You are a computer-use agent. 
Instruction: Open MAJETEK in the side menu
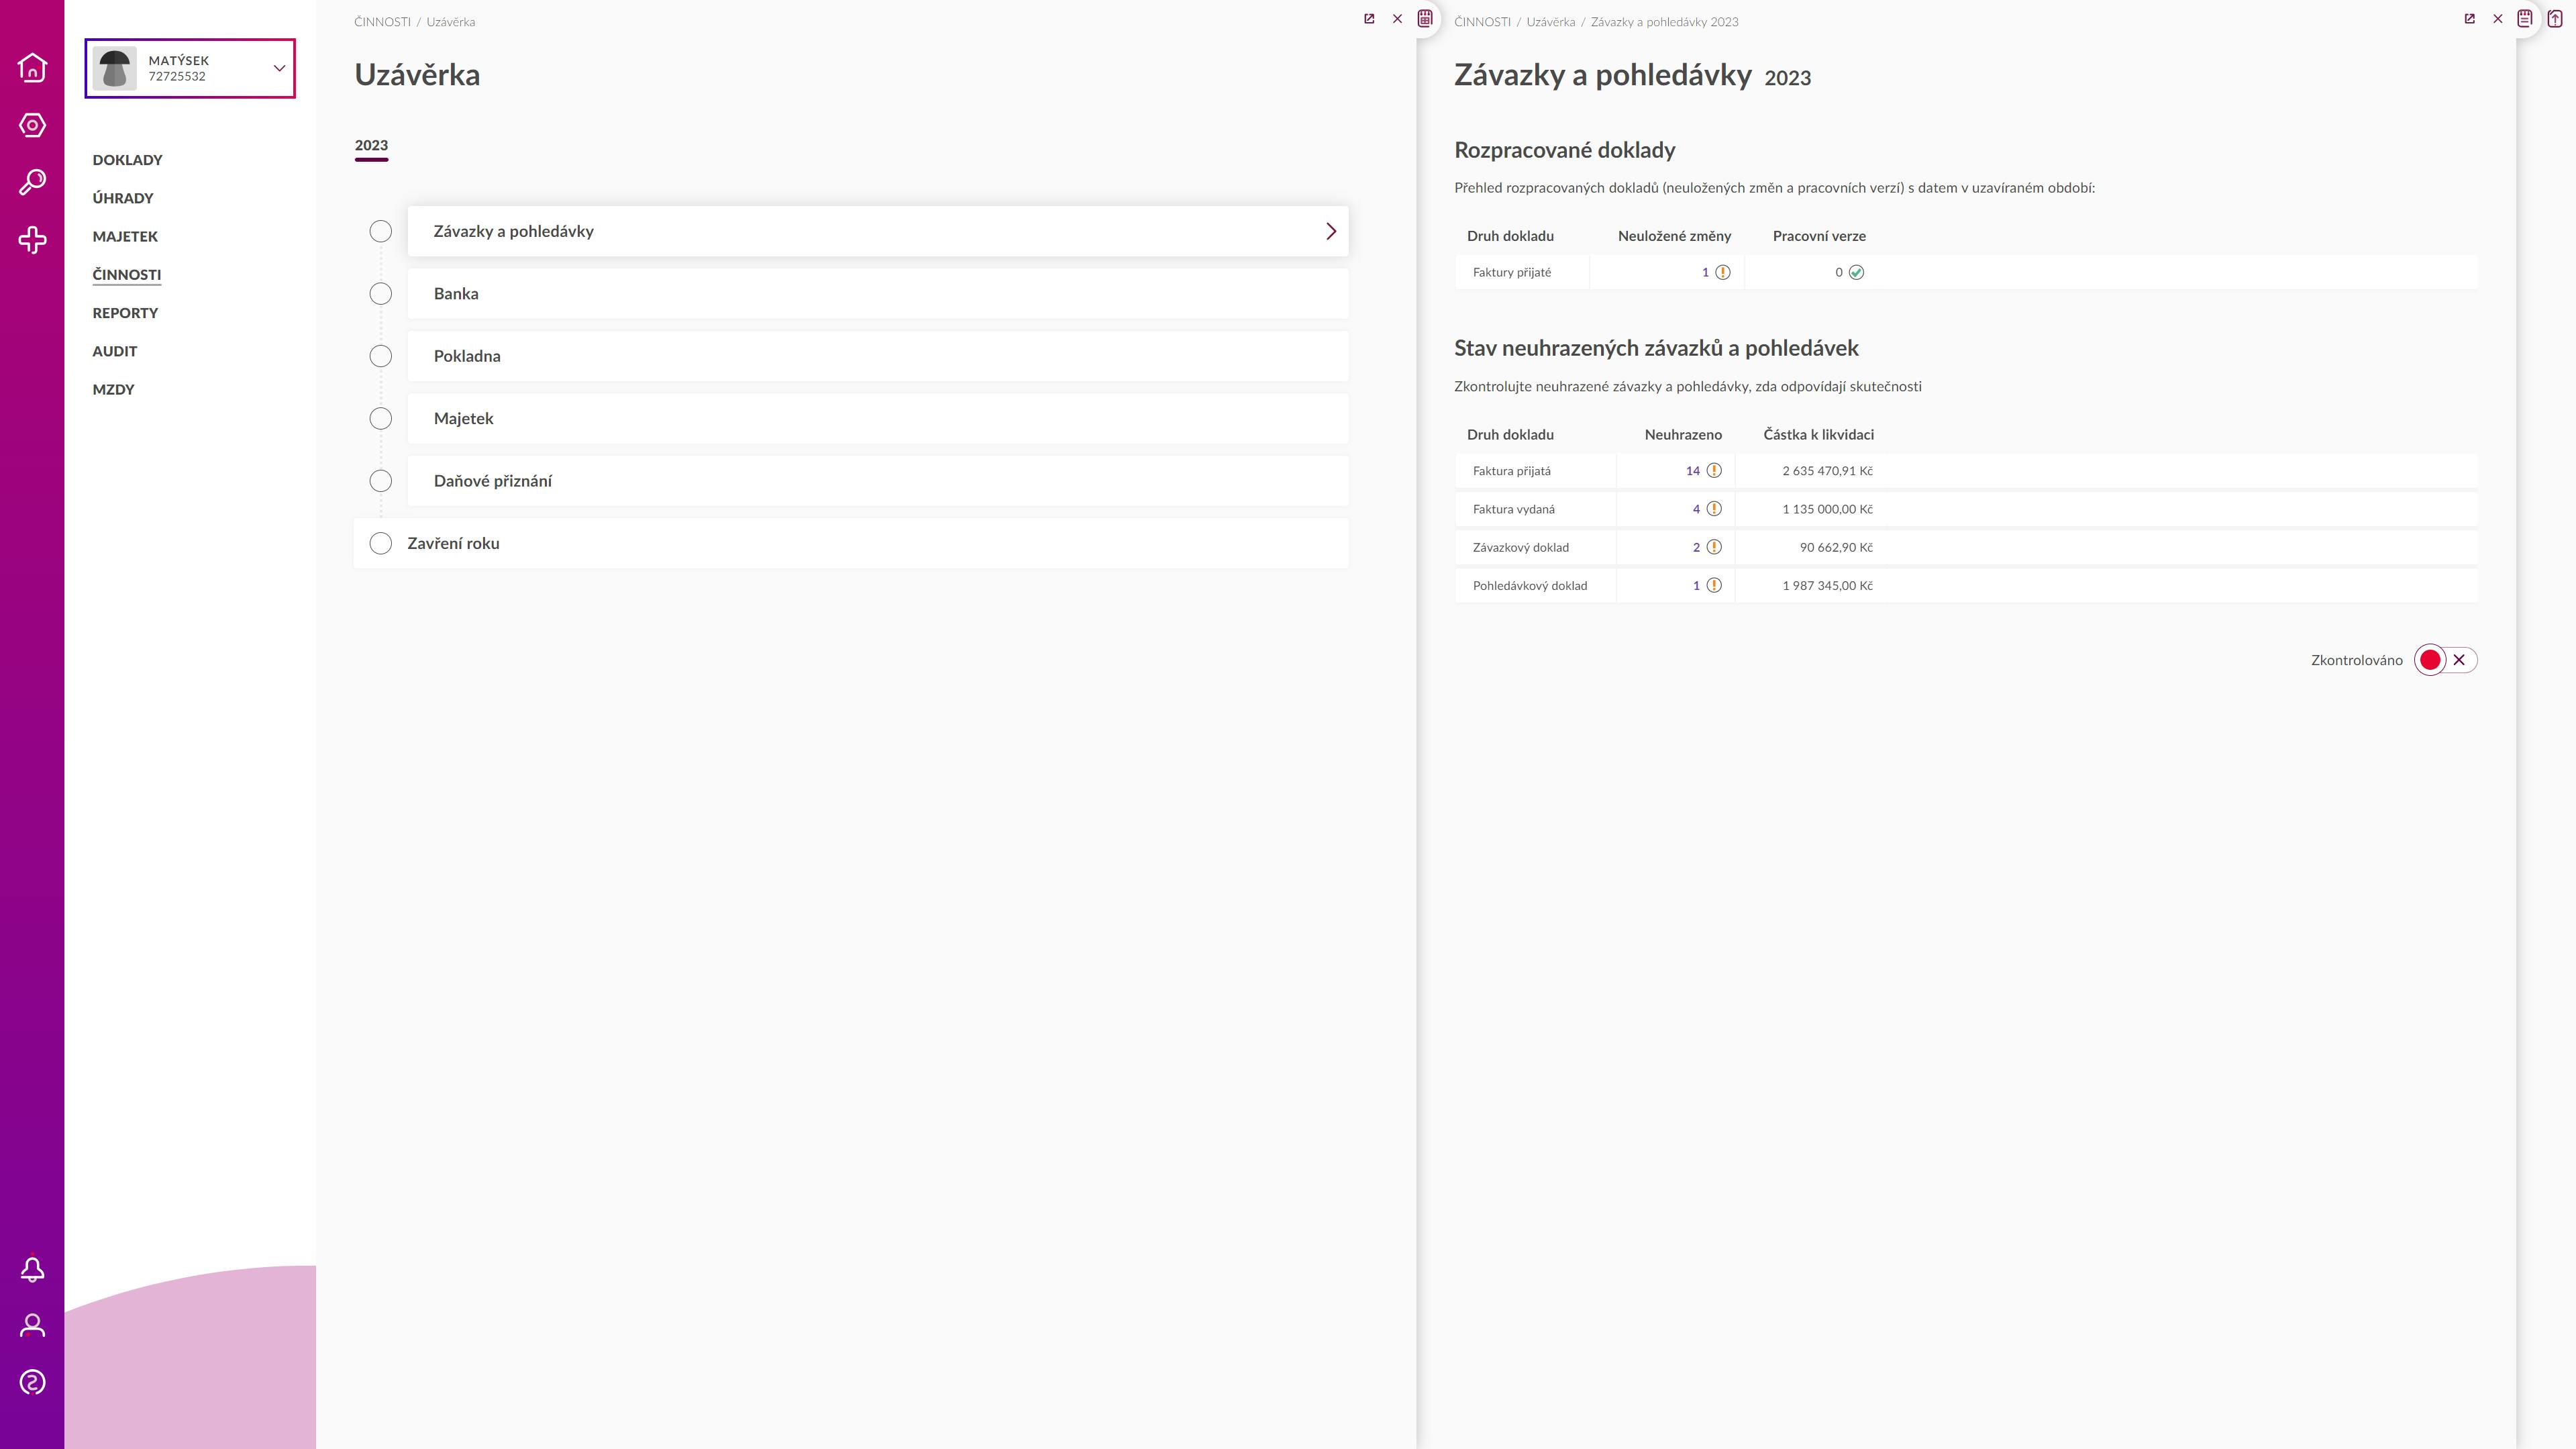pyautogui.click(x=125, y=236)
